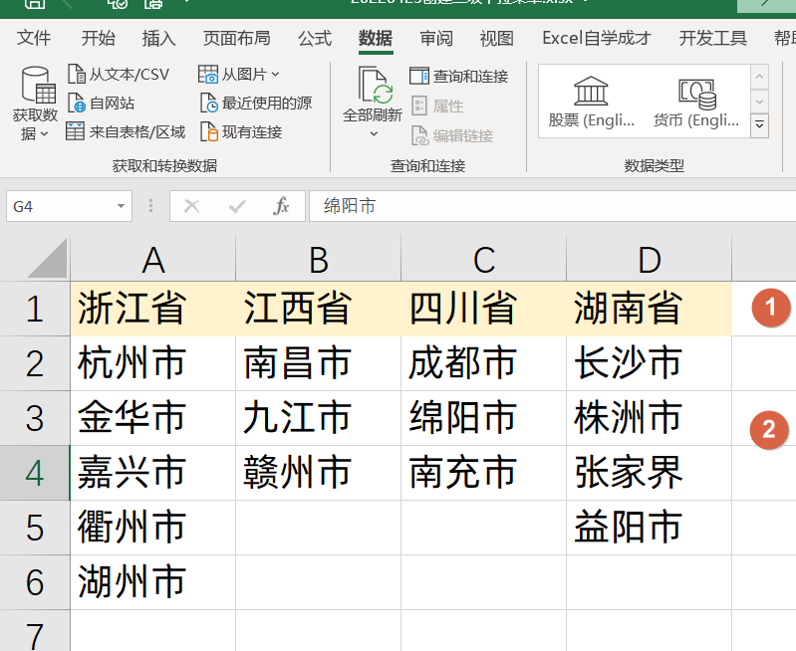This screenshot has height=651, width=796.
Task: Select cell containing 嘉兴市
Action: (x=153, y=473)
